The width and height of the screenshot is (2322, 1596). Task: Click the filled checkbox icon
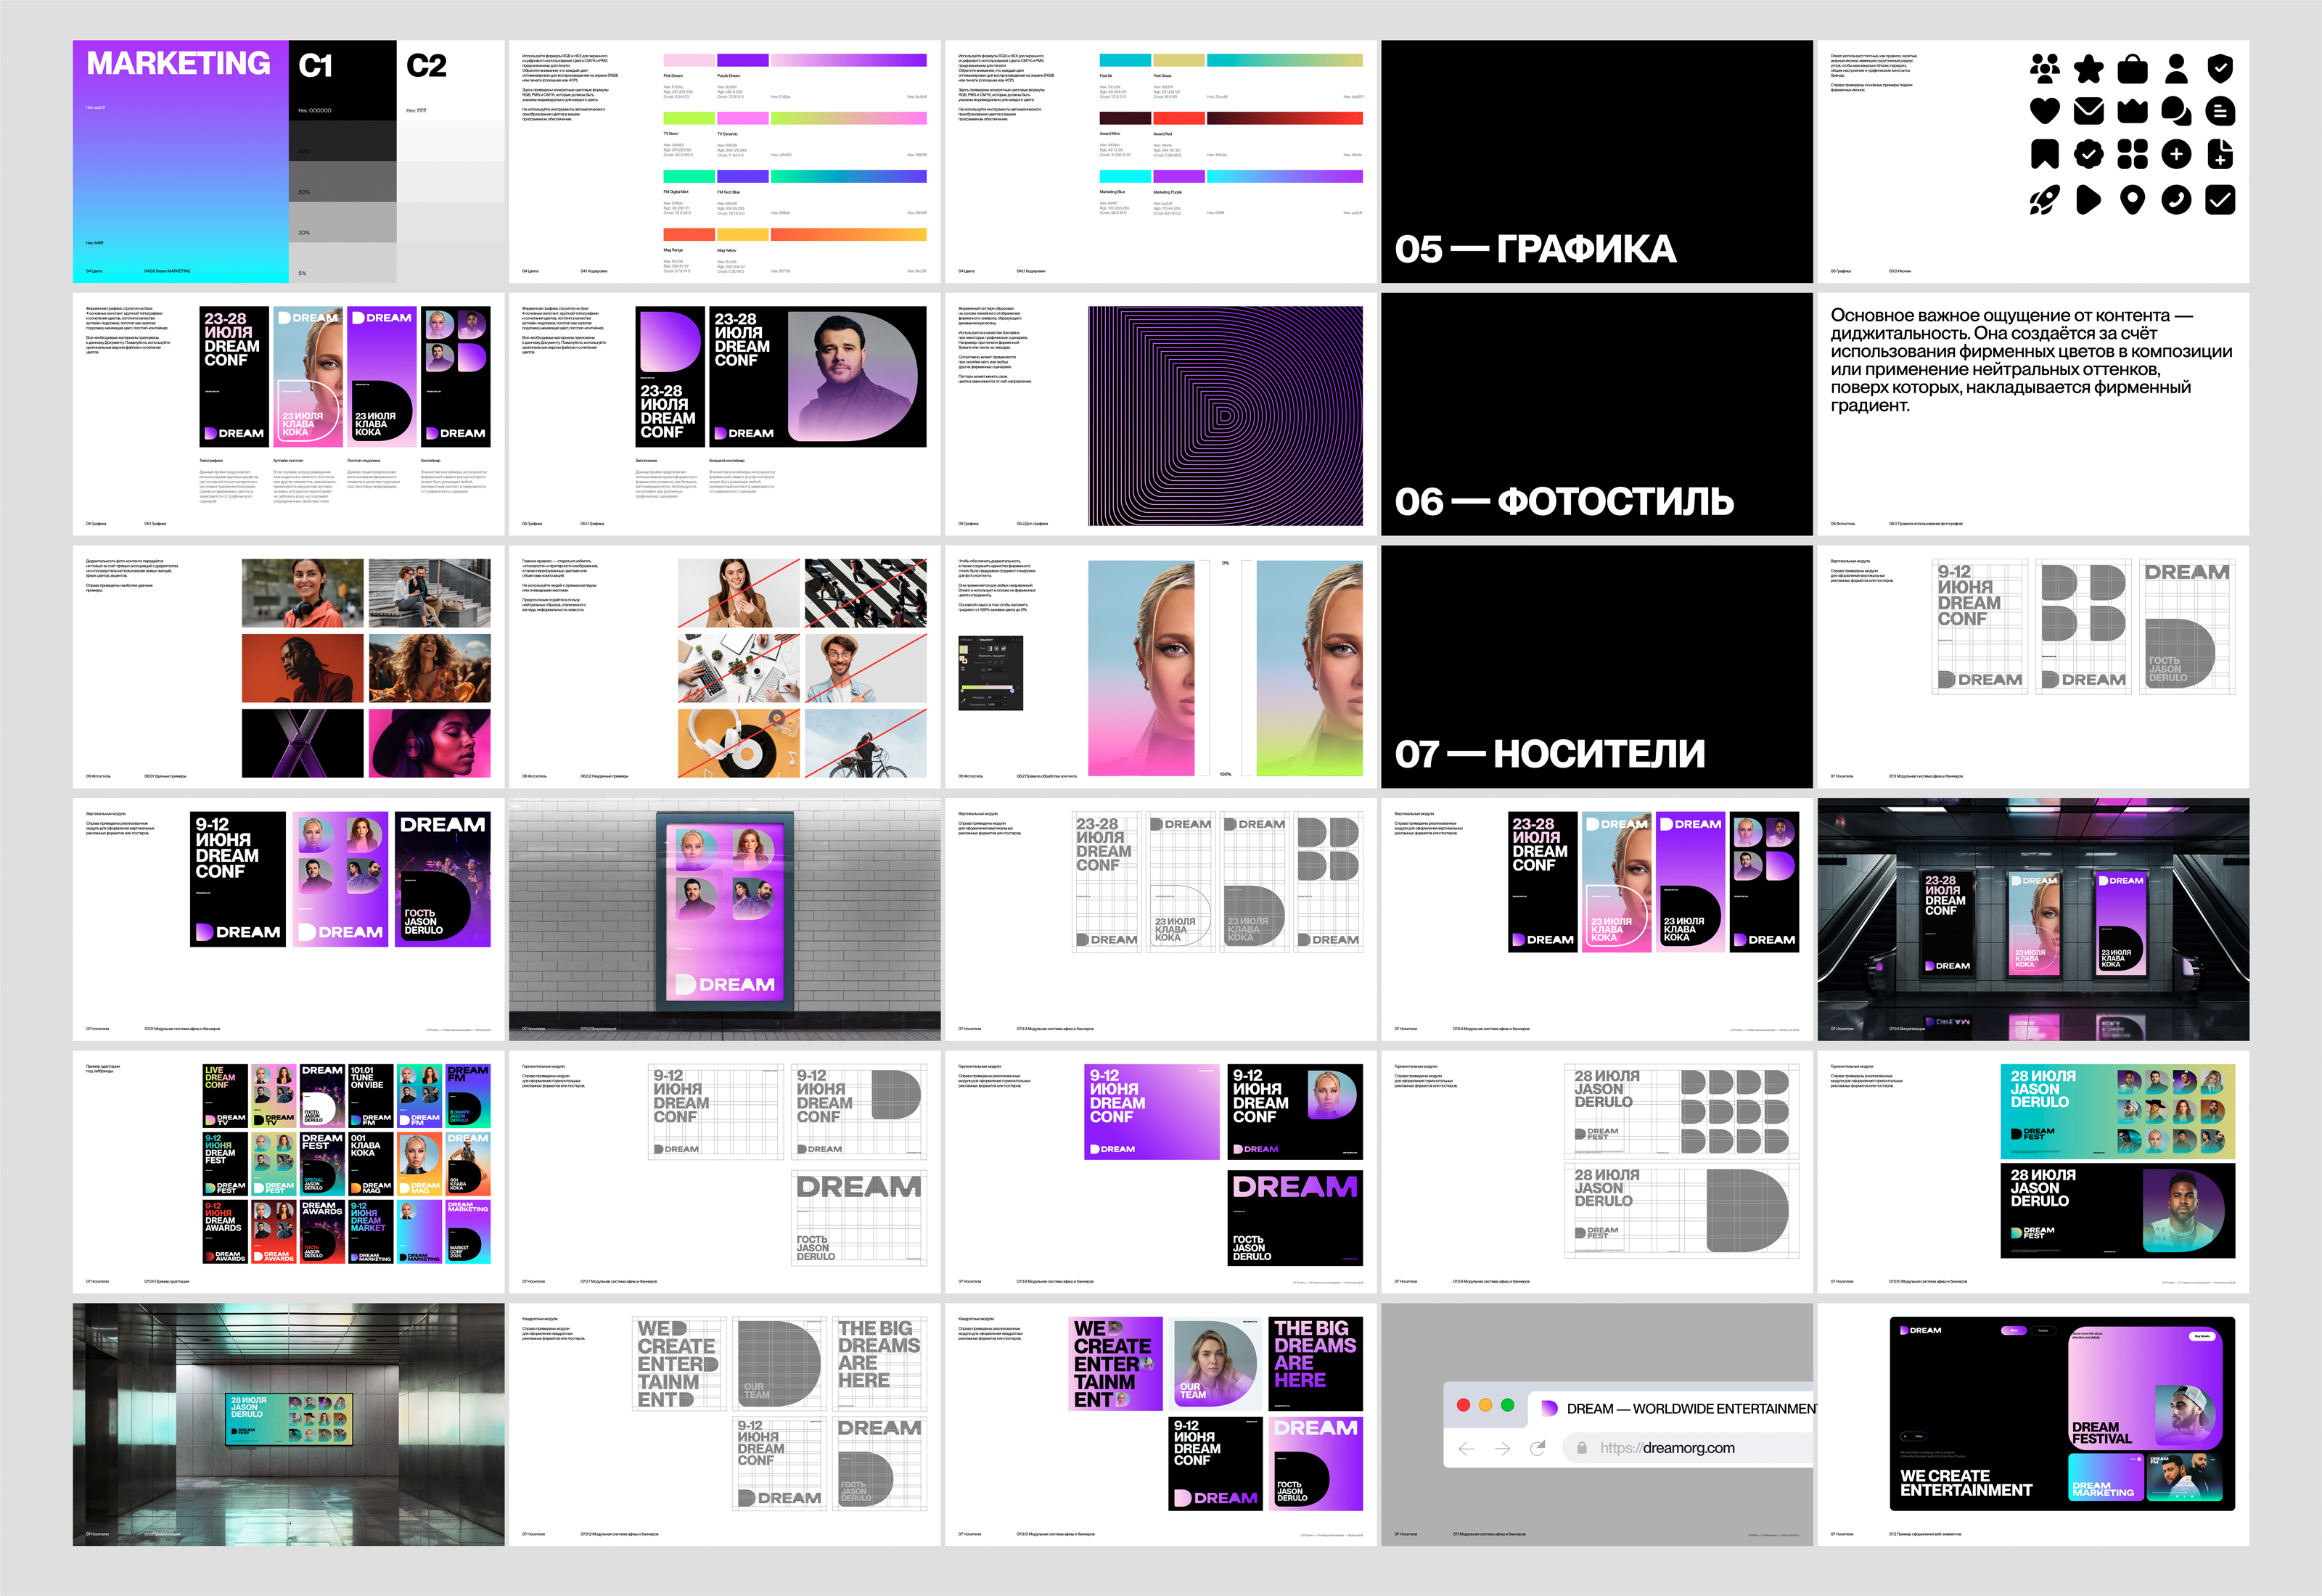2220,200
